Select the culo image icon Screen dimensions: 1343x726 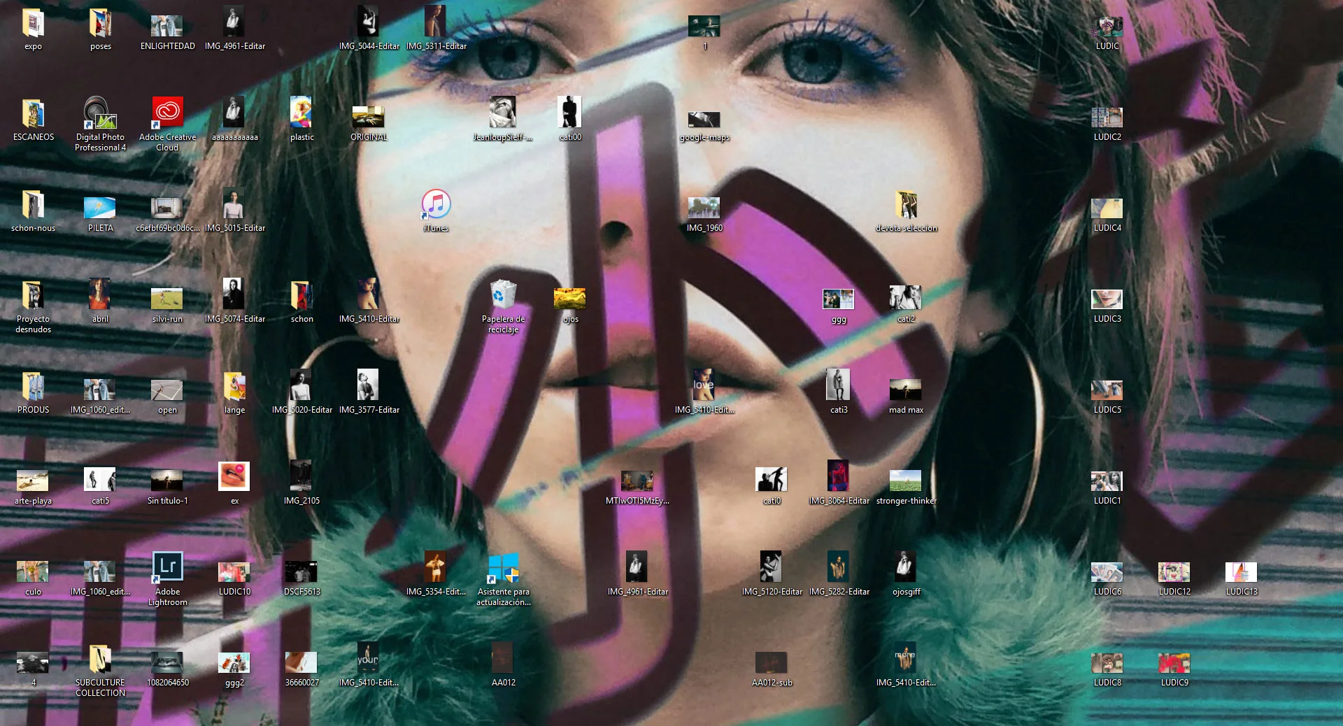coord(33,571)
